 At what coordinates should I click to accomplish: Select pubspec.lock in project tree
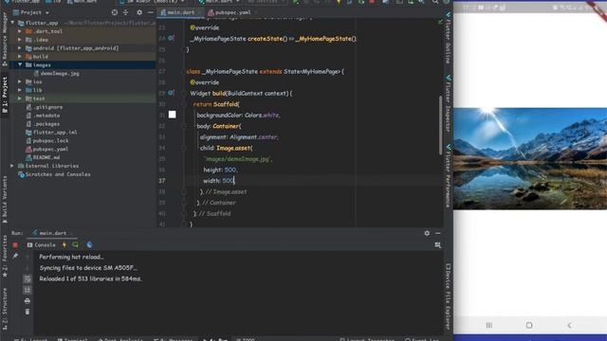pos(46,141)
